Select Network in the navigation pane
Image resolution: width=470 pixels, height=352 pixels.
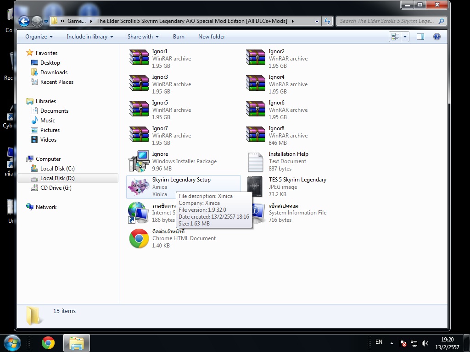pyautogui.click(x=46, y=207)
